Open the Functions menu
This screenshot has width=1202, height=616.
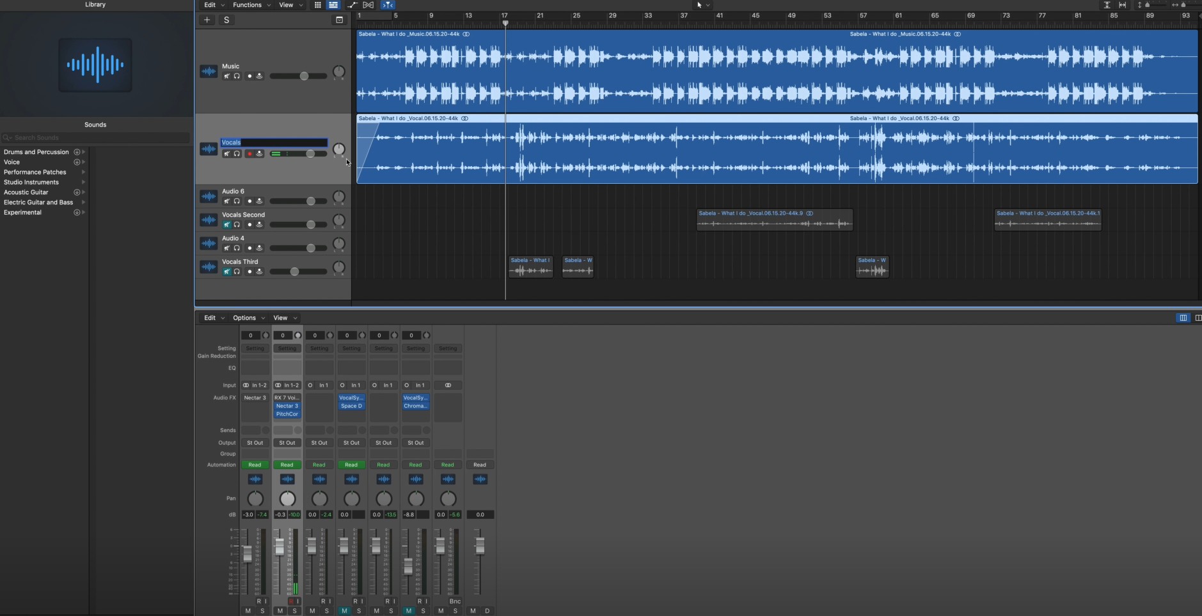(x=251, y=4)
